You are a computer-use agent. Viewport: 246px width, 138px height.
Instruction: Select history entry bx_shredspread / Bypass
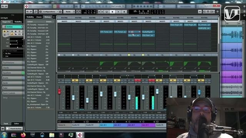point(38,105)
